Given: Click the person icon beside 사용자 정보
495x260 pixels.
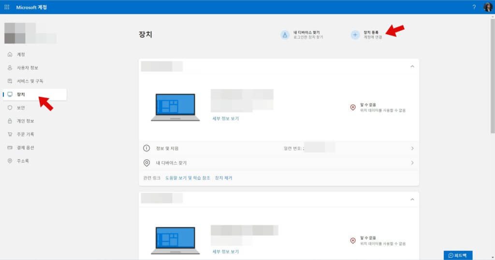Looking at the screenshot, I should [10, 68].
